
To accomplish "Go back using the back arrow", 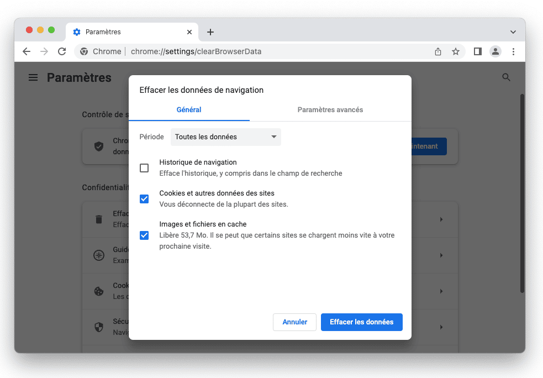I will pos(27,51).
